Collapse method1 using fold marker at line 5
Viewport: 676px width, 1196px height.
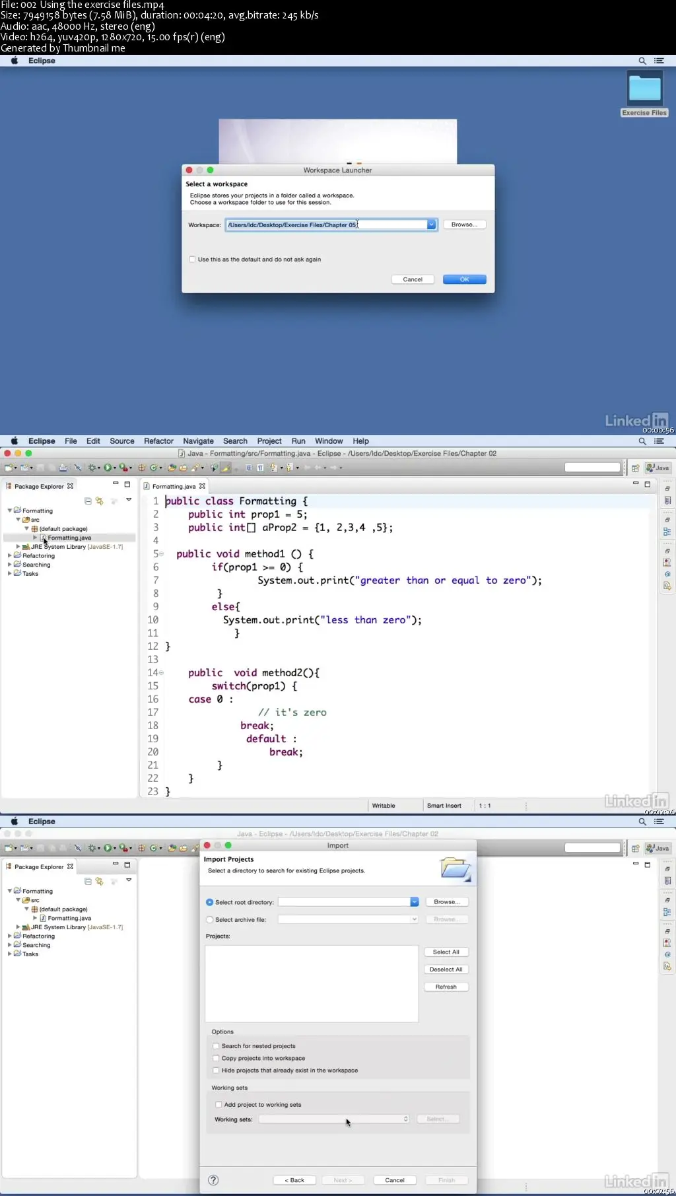tap(161, 554)
